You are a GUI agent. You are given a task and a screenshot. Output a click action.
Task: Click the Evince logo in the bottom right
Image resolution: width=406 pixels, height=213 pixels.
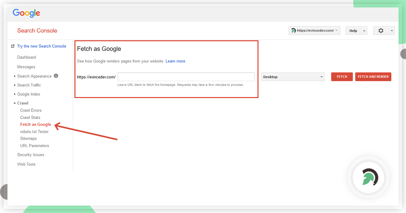(x=368, y=177)
